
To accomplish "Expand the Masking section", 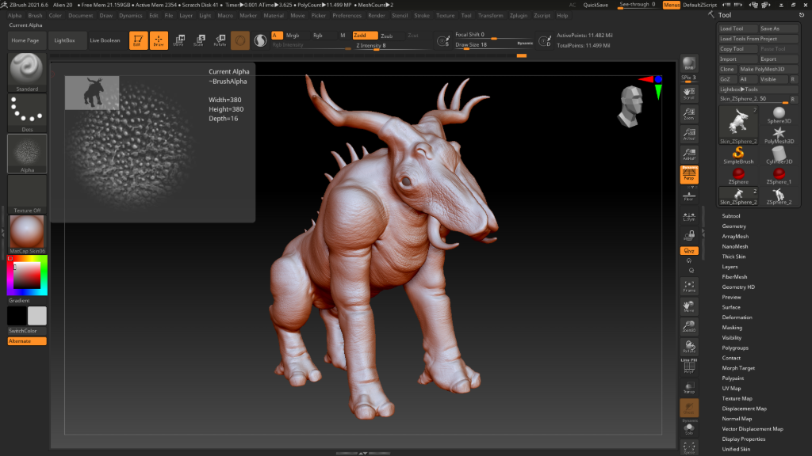I will [x=732, y=327].
